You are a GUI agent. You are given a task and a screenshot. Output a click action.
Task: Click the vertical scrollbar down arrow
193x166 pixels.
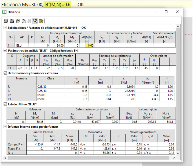pyautogui.click(x=178, y=154)
